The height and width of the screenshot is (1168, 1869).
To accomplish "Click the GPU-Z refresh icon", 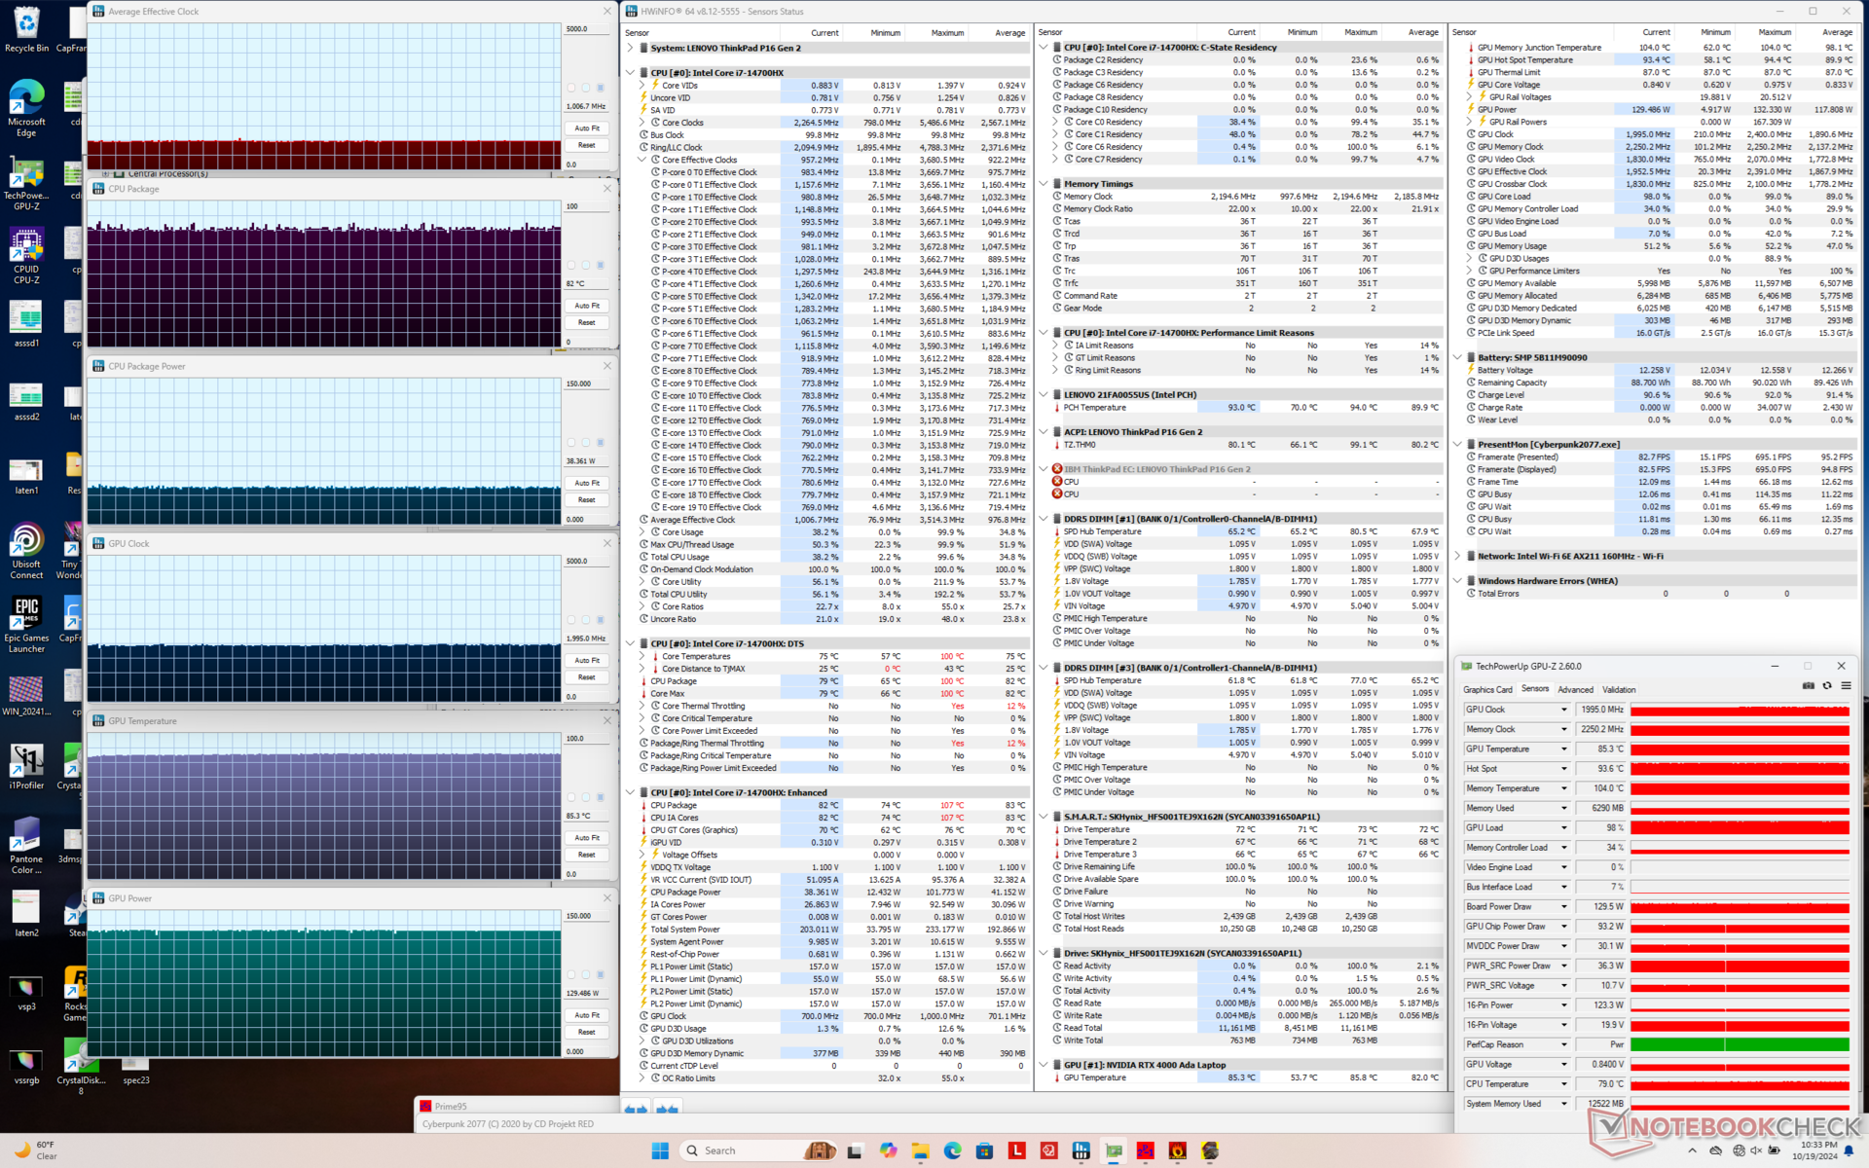I will point(1827,686).
